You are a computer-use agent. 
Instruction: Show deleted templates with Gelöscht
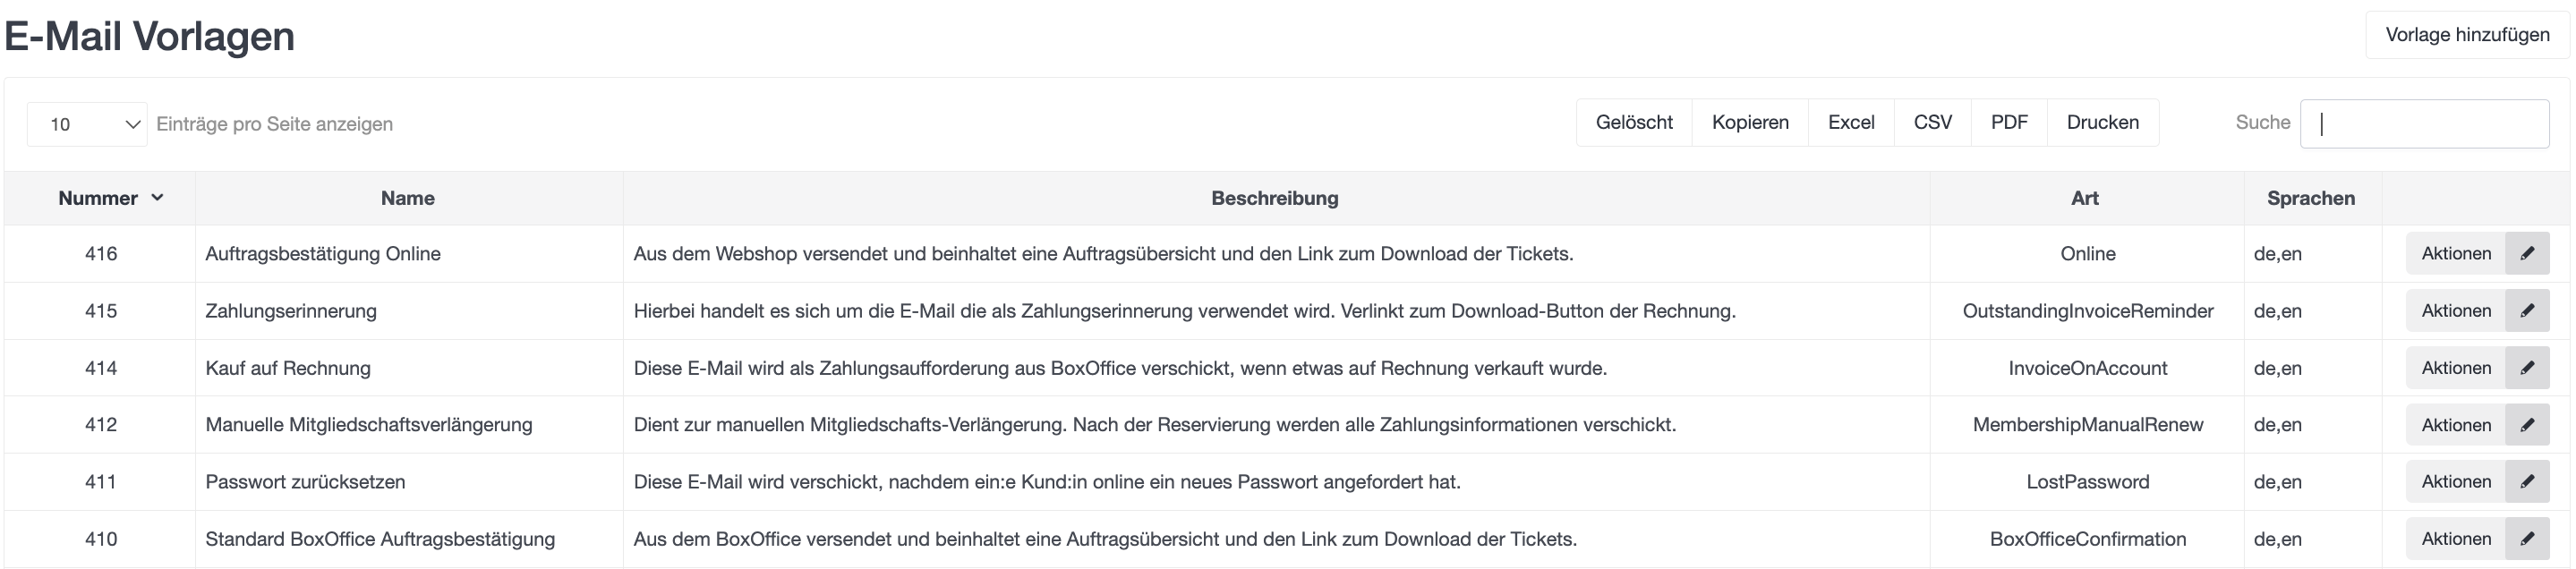tap(1634, 122)
